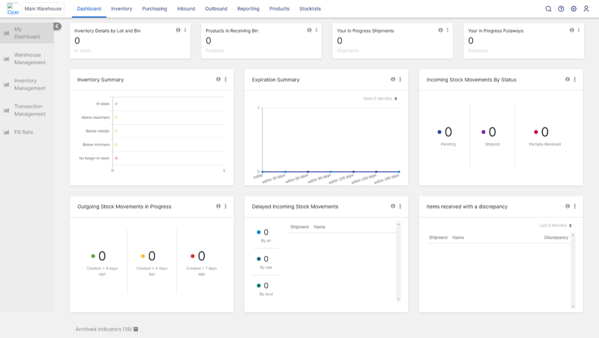Click info icon on Items received with a discrepancy

567,206
